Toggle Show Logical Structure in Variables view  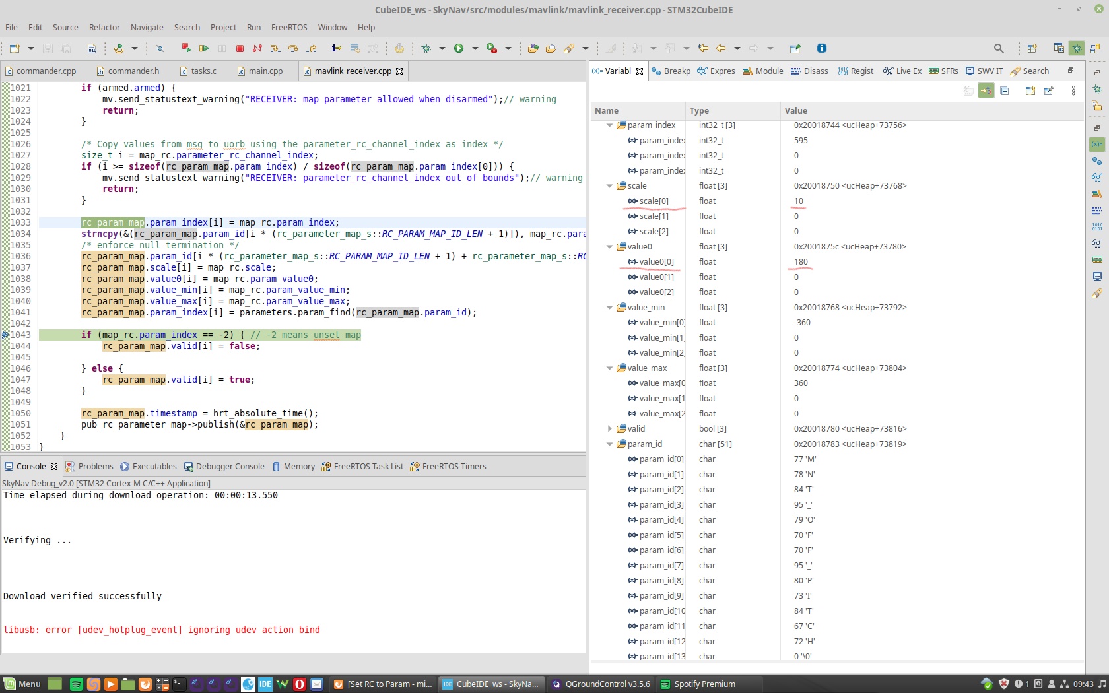(986, 90)
